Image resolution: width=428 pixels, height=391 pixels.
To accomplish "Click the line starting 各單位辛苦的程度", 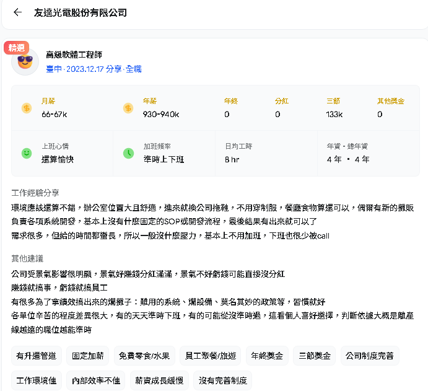I will pos(212,315).
